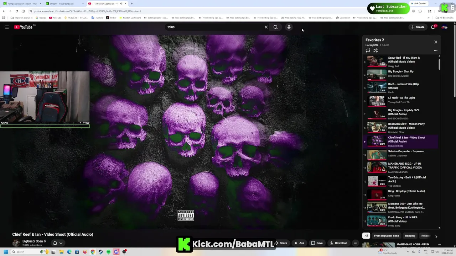This screenshot has width=456, height=256.
Task: Open options for the MANEMANE 4CGG suggestion
Action: coord(439,245)
